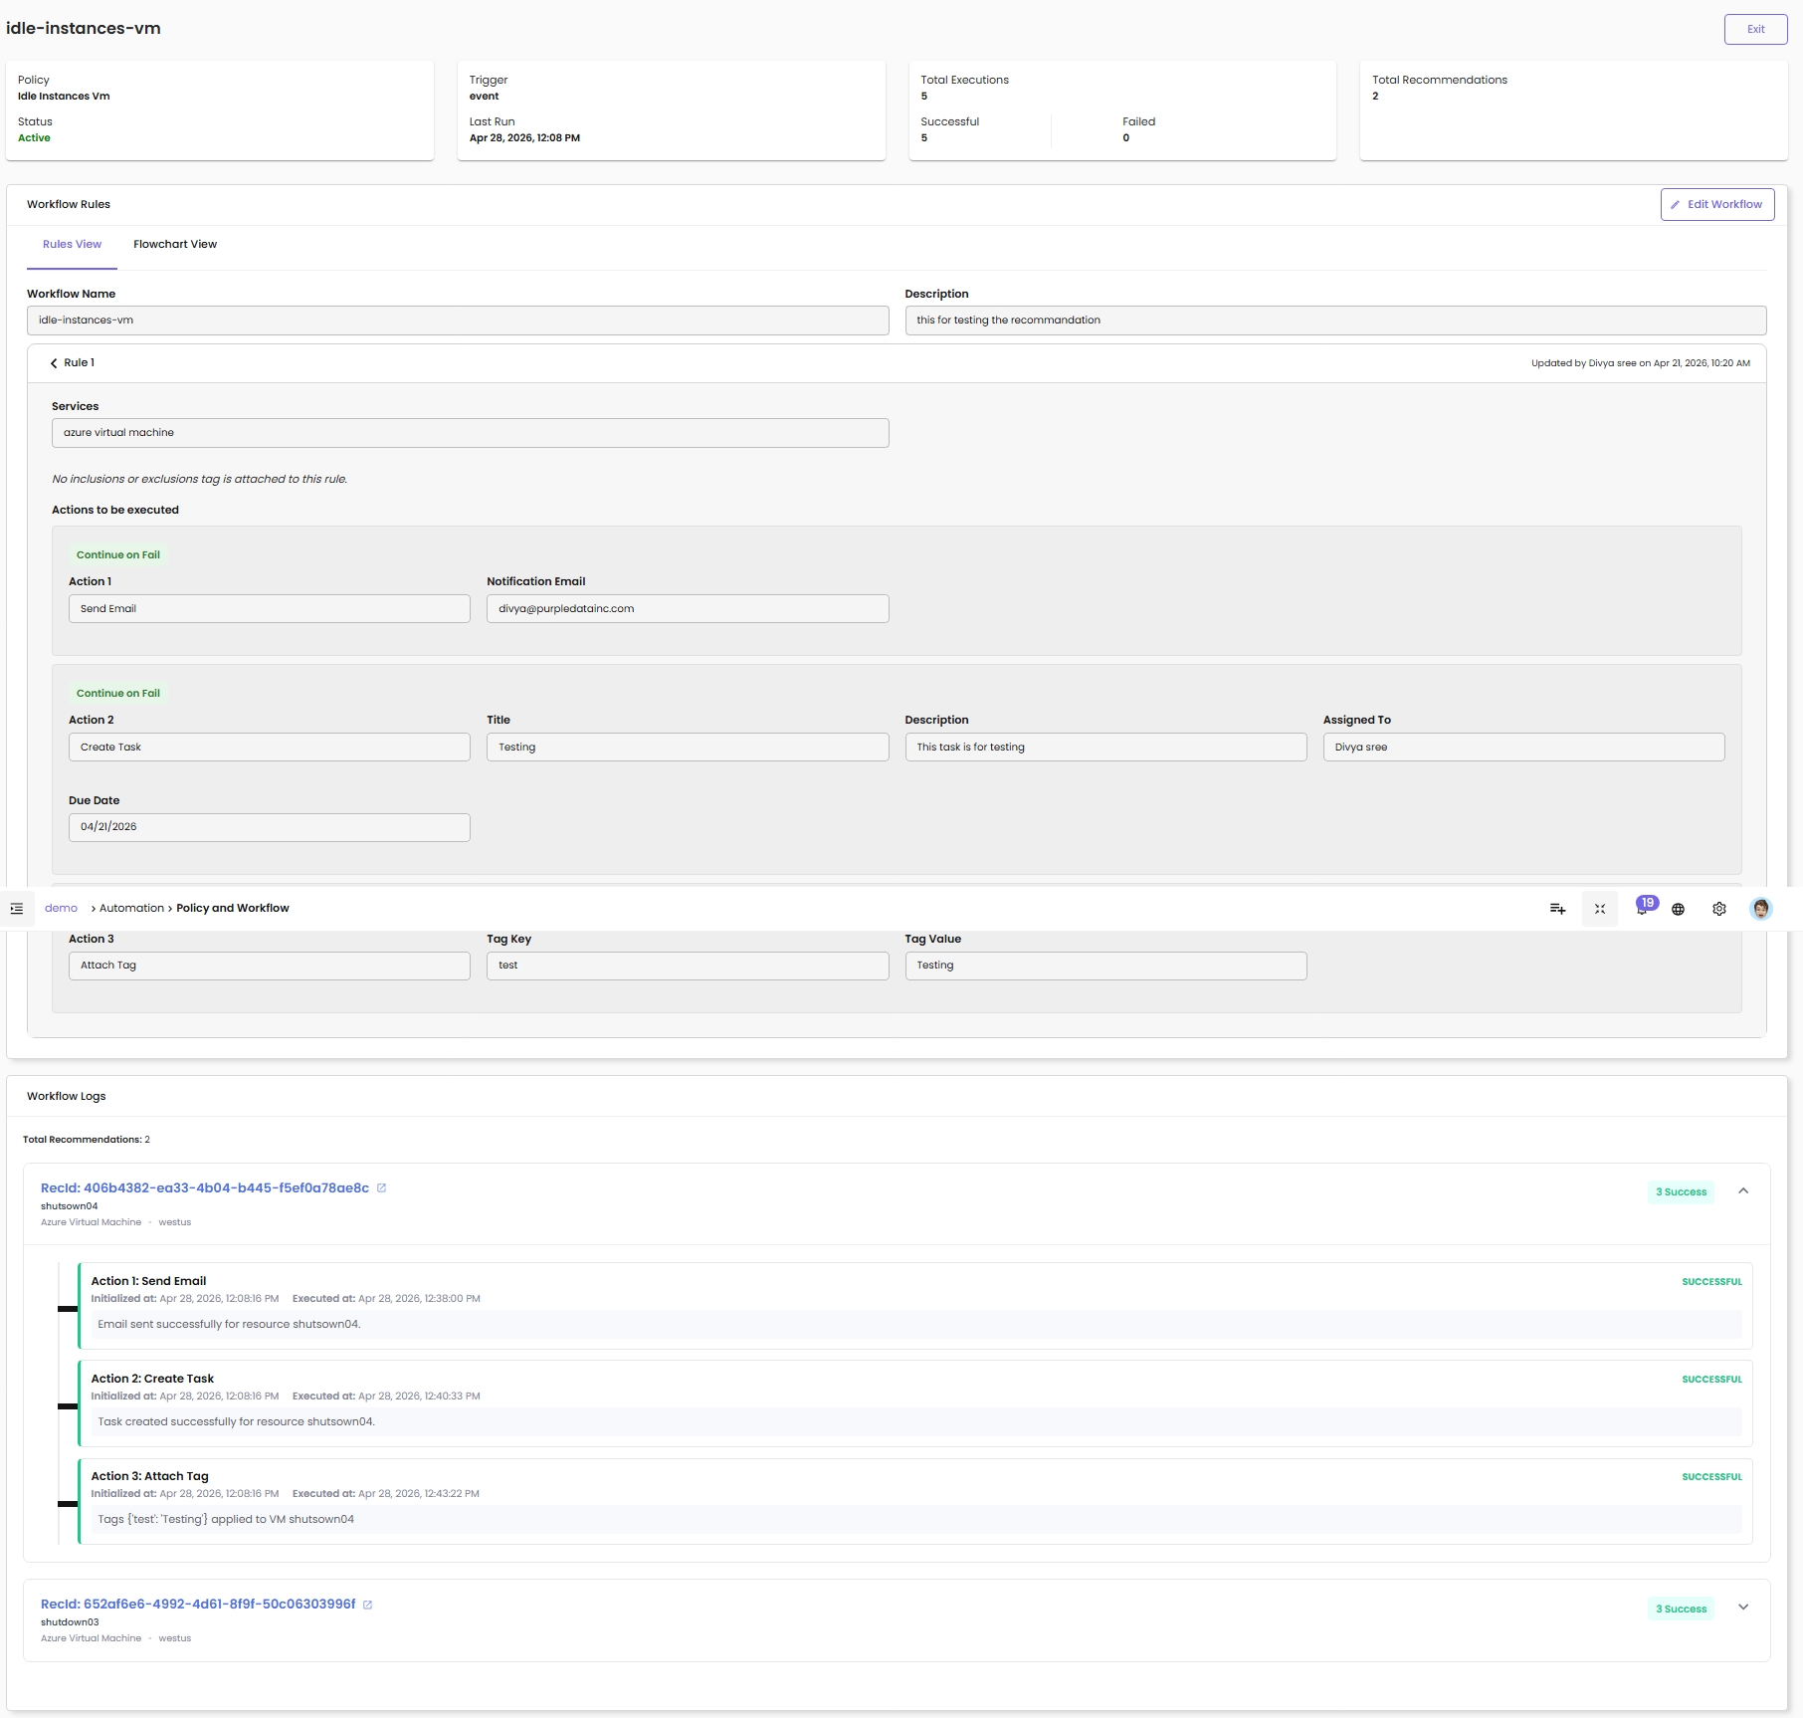Click Updated by Divya sree timestamp text

coord(1640,363)
